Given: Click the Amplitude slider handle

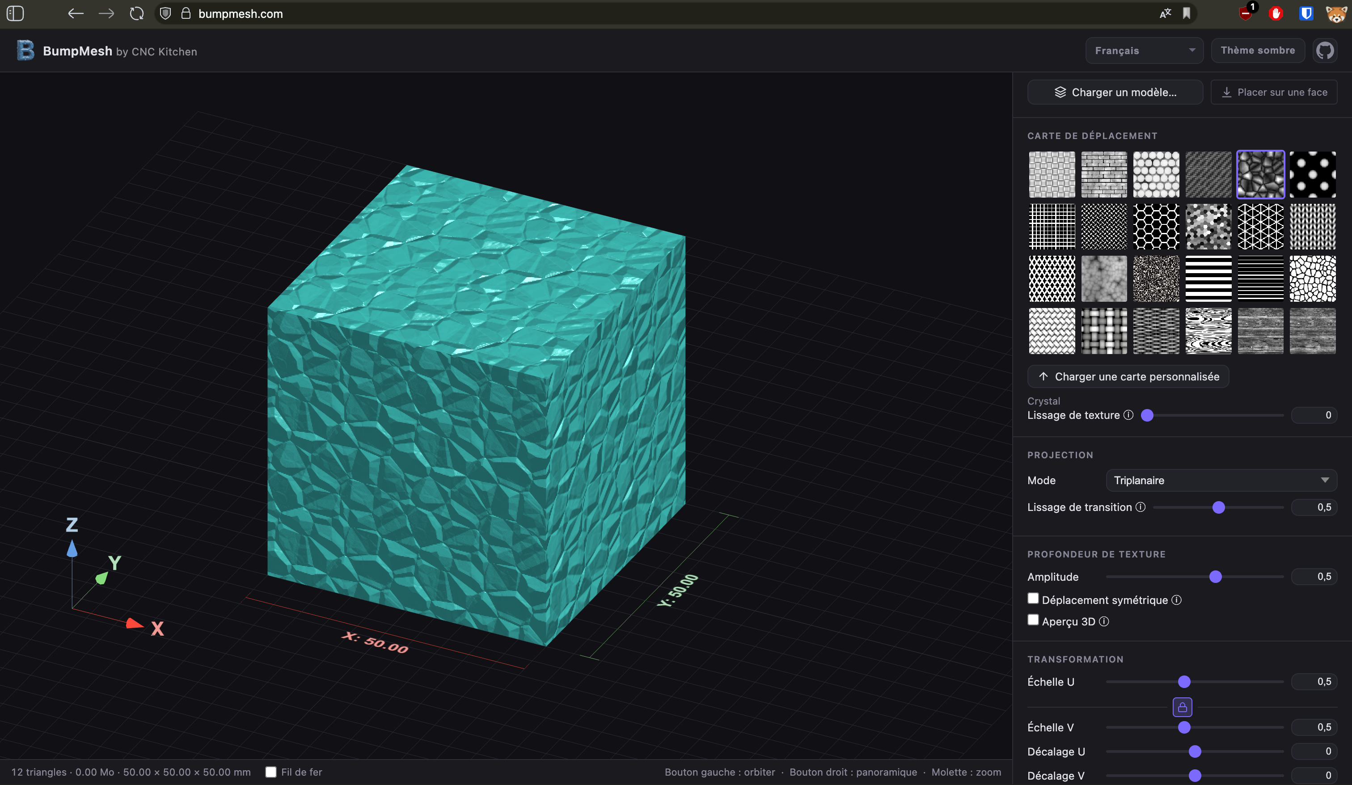Looking at the screenshot, I should pos(1215,577).
